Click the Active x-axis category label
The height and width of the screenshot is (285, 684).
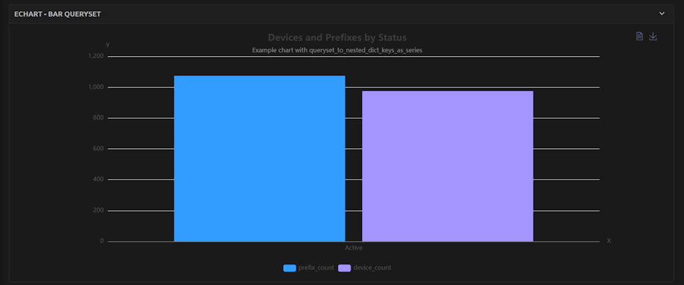click(353, 248)
